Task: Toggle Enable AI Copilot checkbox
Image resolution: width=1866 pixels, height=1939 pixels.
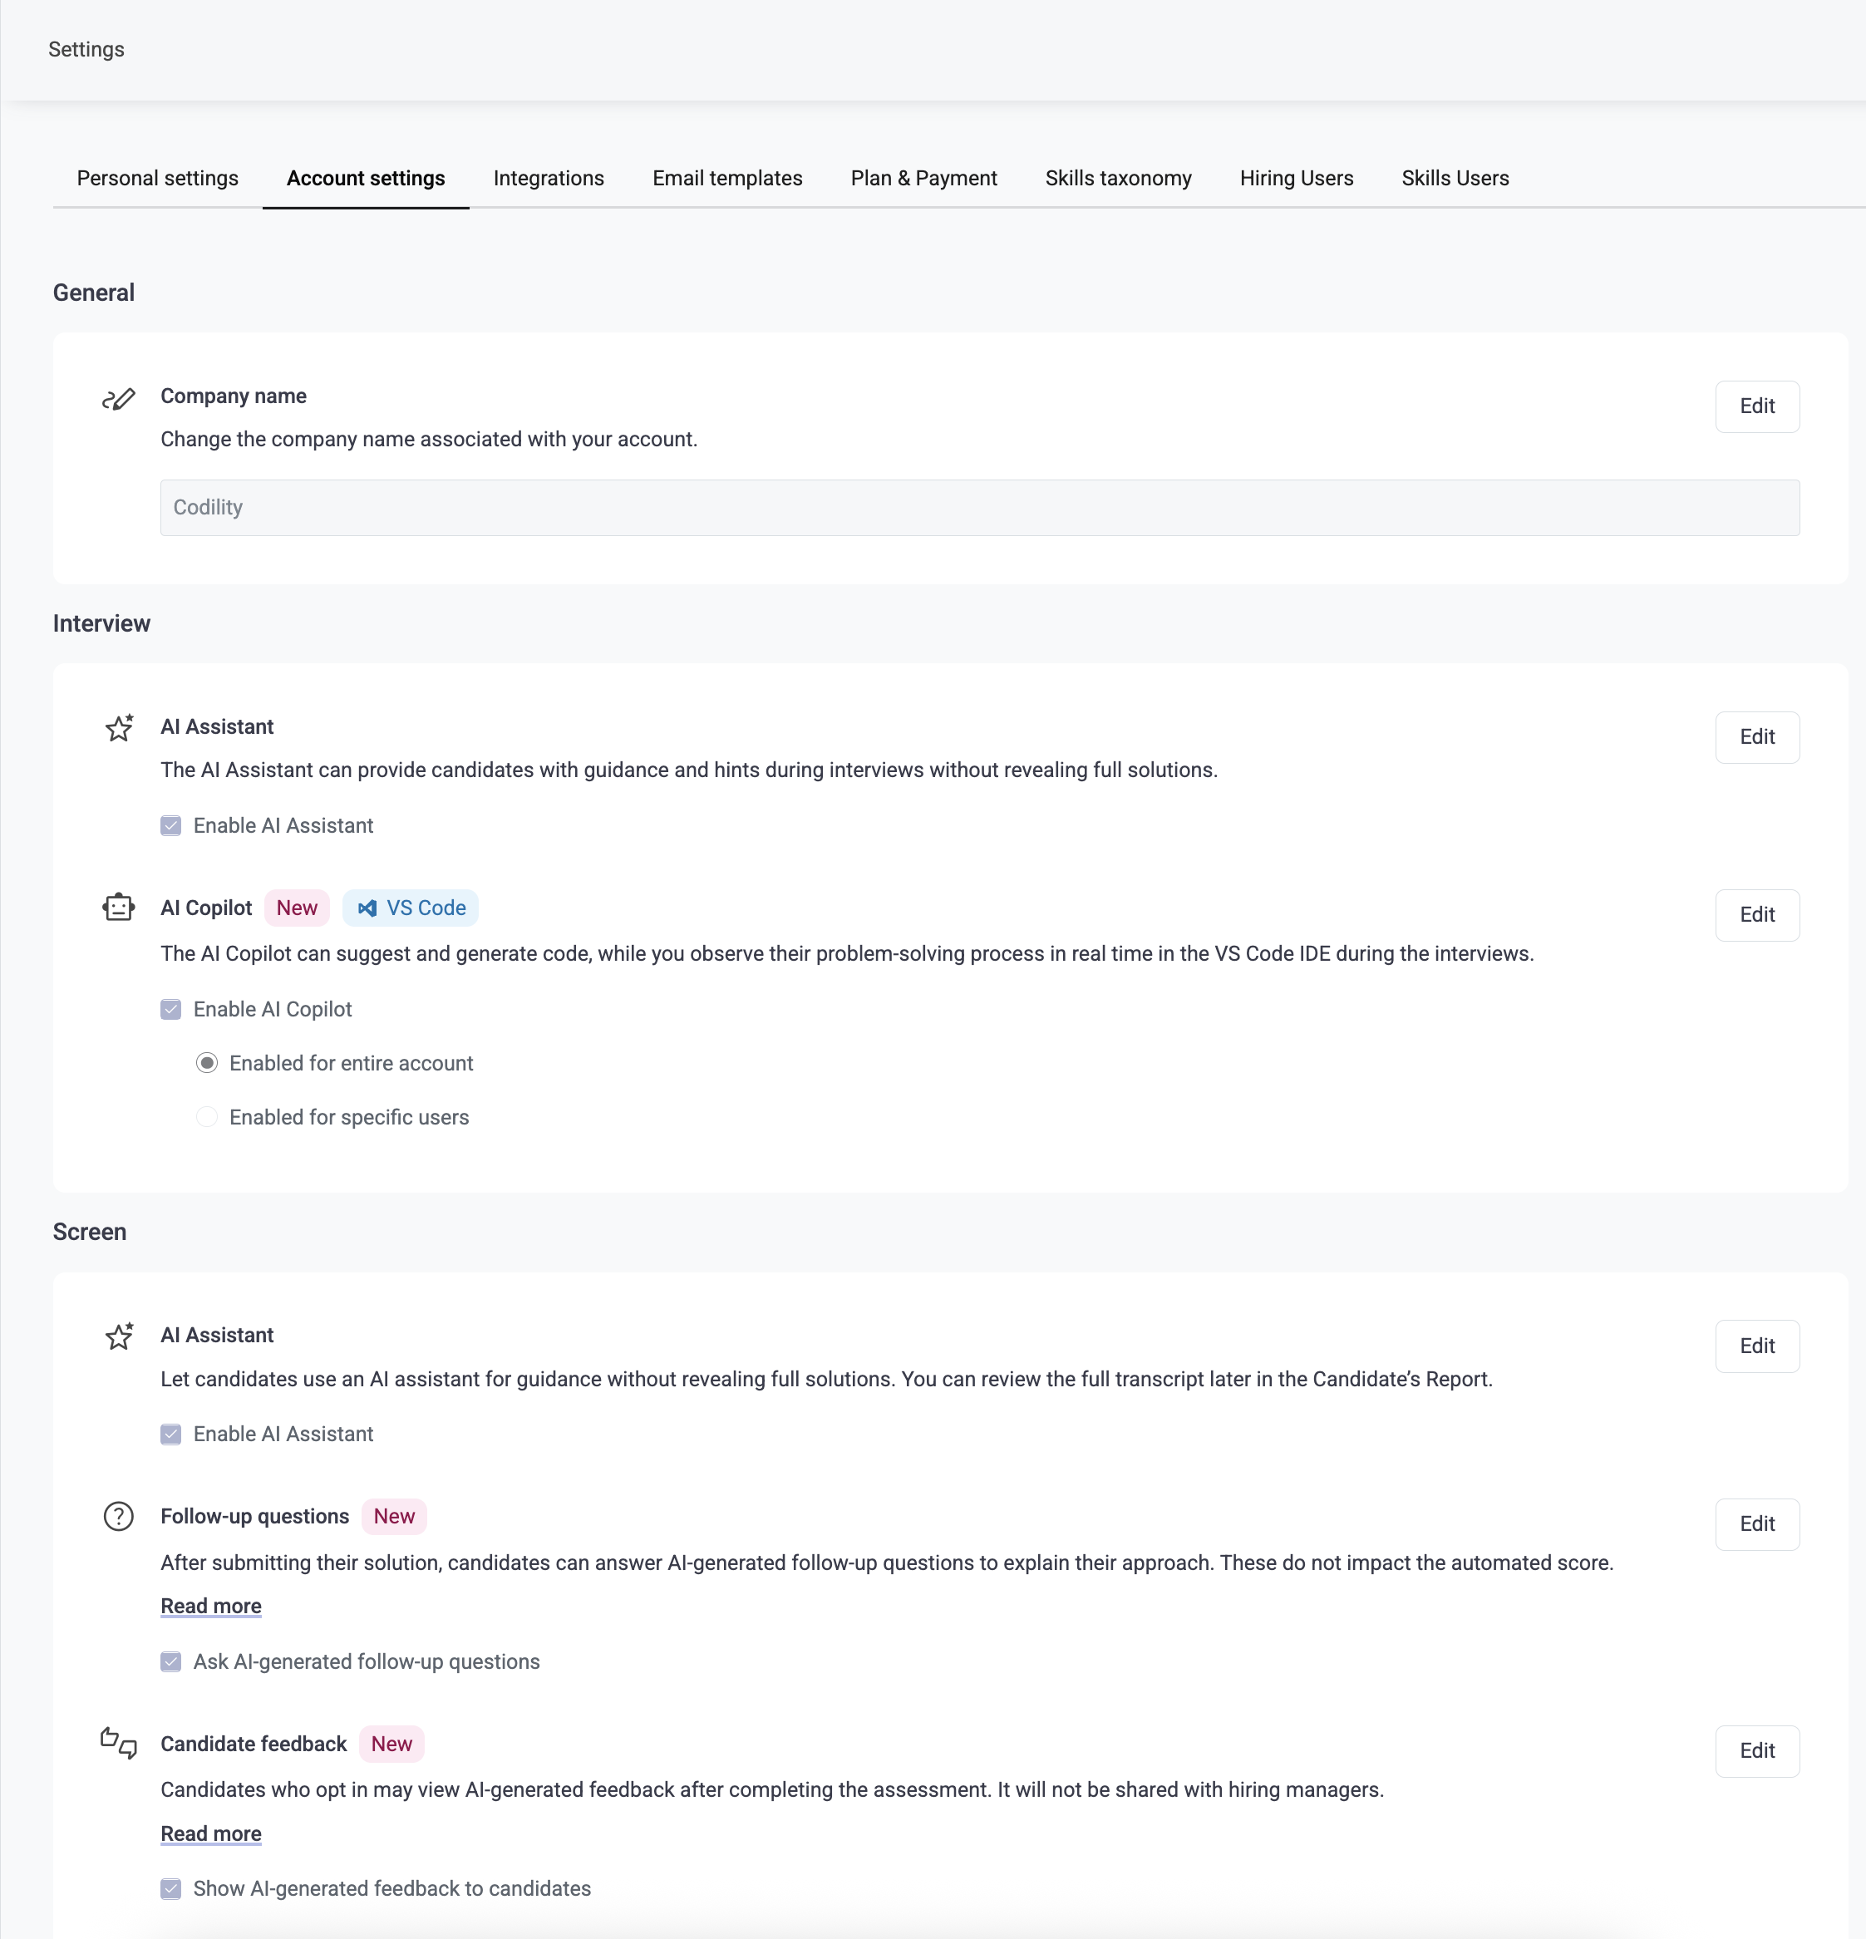Action: (171, 1009)
